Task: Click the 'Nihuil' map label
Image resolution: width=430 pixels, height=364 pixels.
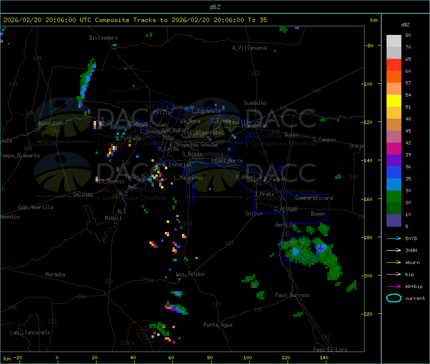Action: [113, 218]
